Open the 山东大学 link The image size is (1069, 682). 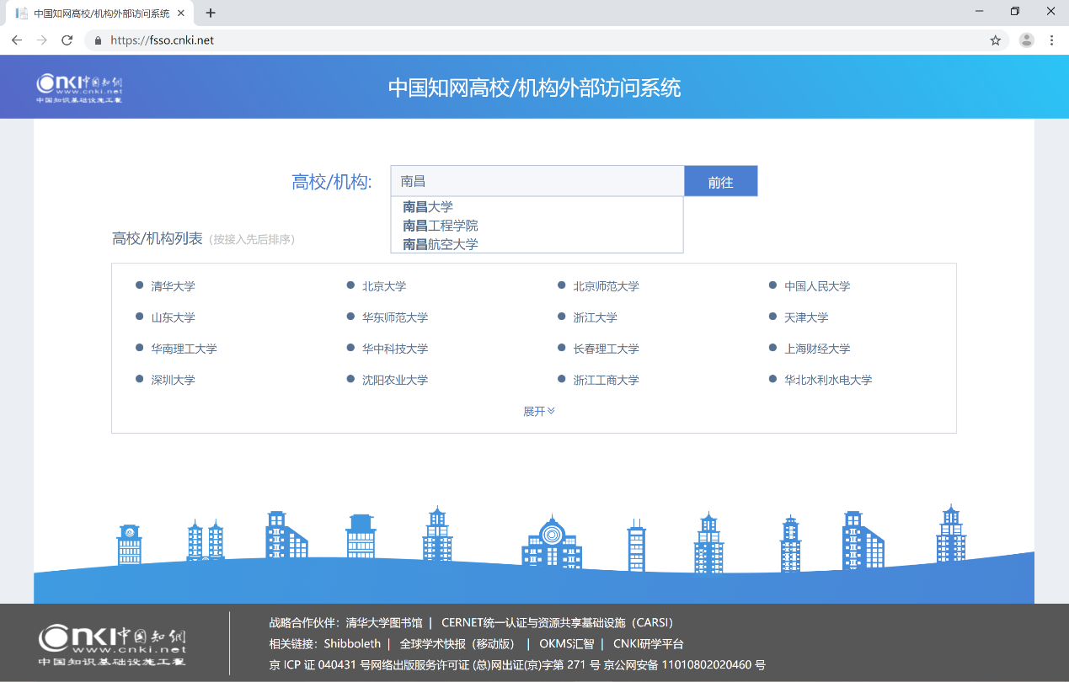coord(173,317)
